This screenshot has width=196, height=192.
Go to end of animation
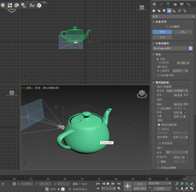119,184
